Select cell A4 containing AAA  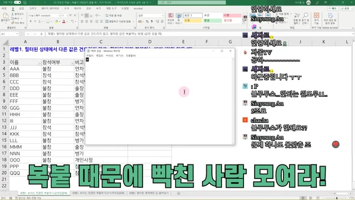[x=25, y=69]
